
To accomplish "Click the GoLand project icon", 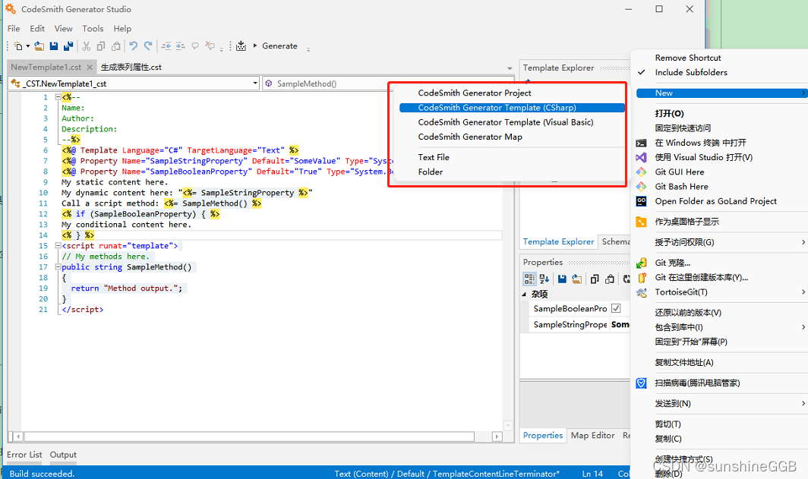I will (641, 201).
